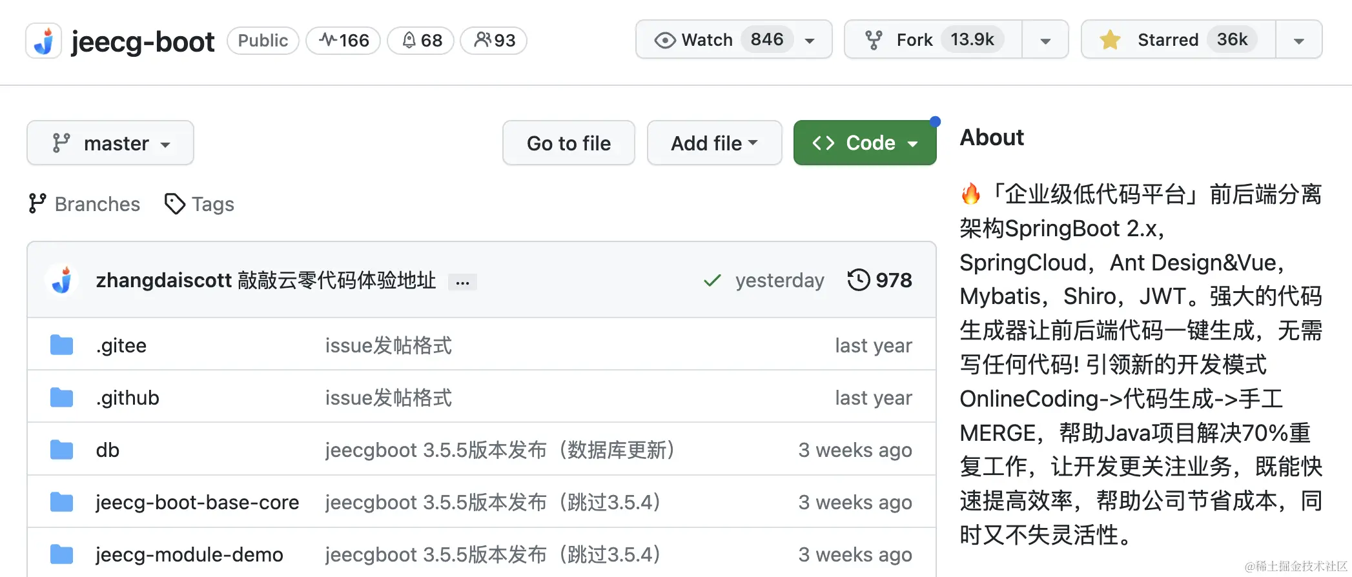Open the .github commit message issue发帖格式
This screenshot has height=577, width=1352.
[388, 398]
